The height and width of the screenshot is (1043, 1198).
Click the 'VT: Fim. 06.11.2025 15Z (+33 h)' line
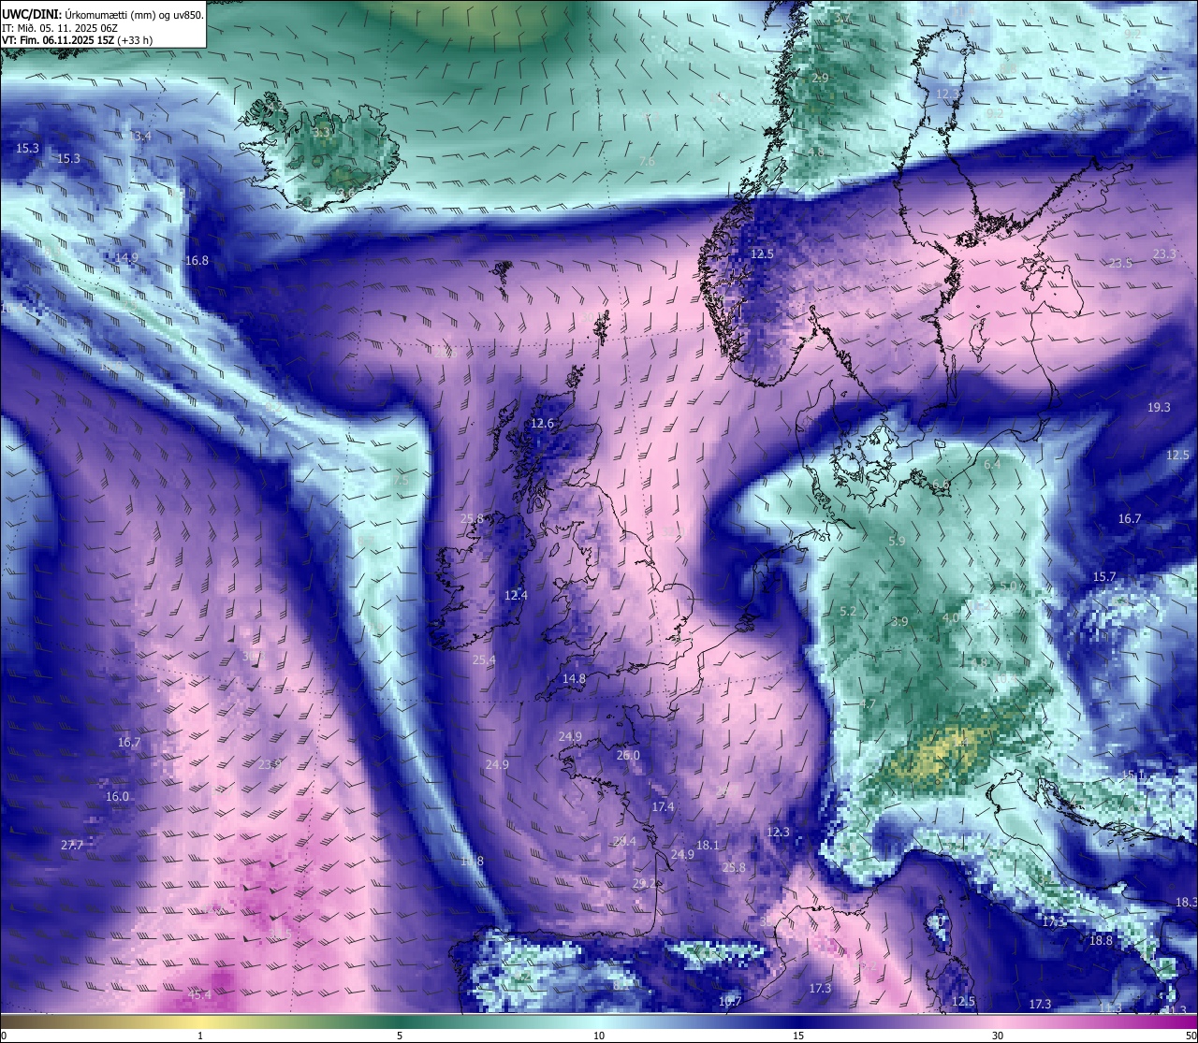tap(78, 40)
